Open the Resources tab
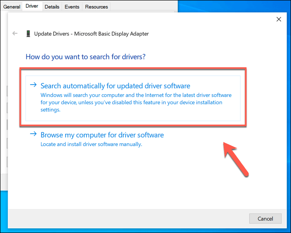291x233 pixels. coord(96,7)
